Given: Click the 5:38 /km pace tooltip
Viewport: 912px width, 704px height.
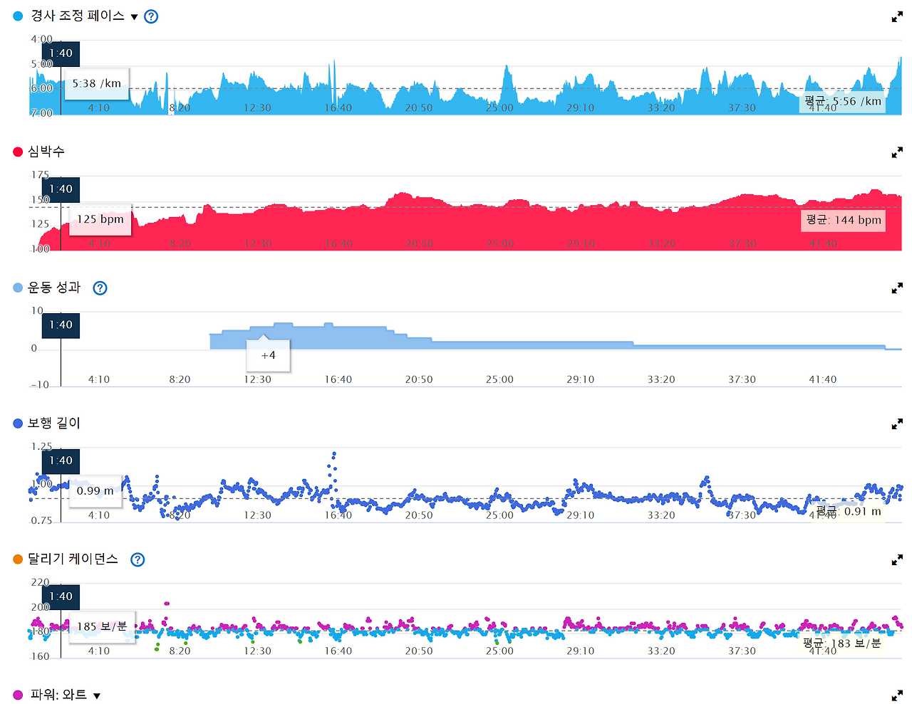Looking at the screenshot, I should point(97,83).
